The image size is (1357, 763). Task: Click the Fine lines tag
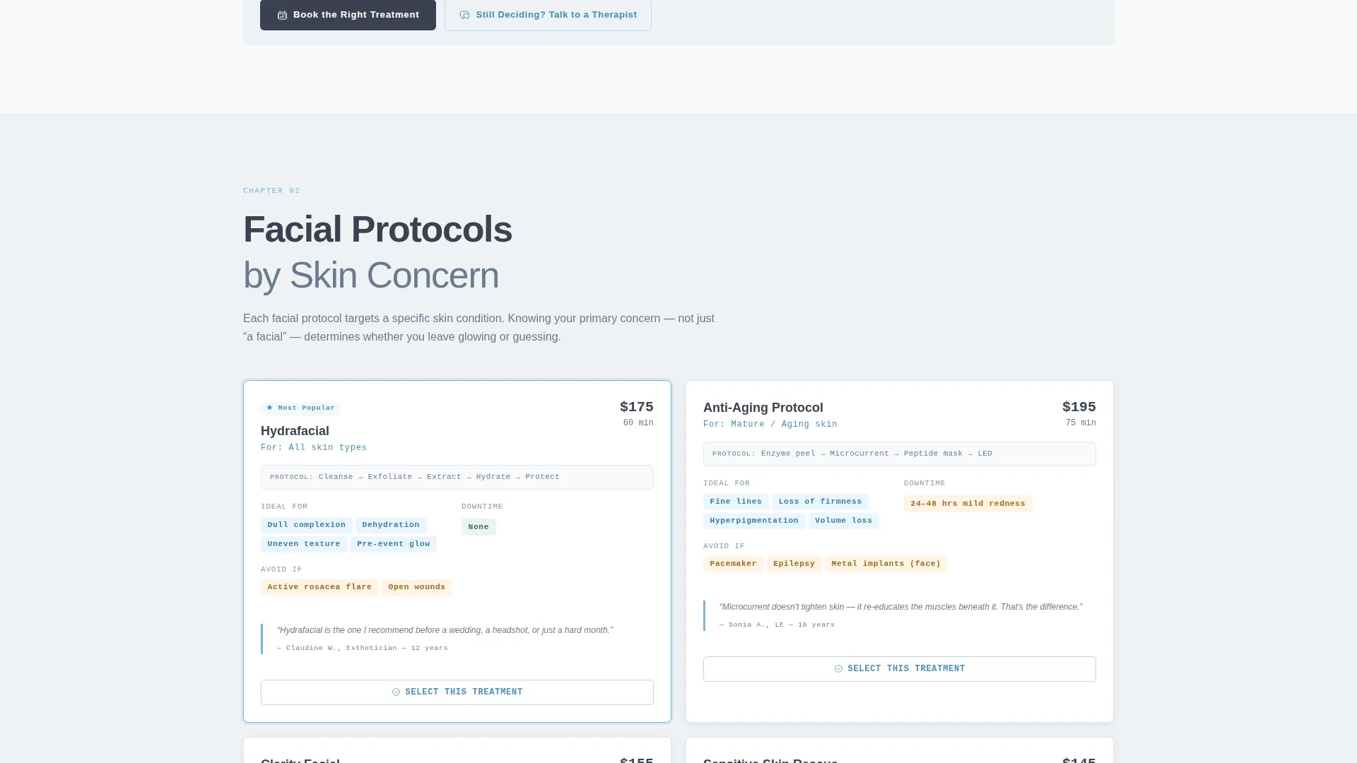(x=736, y=502)
